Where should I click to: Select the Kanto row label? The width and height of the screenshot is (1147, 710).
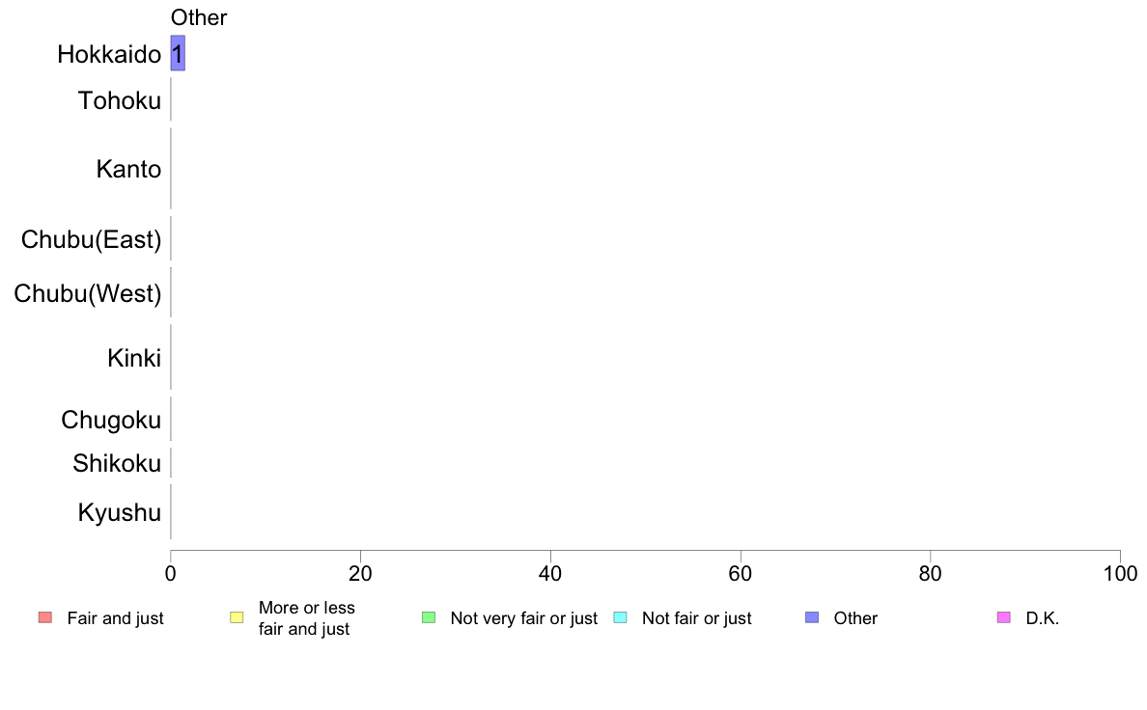click(128, 169)
